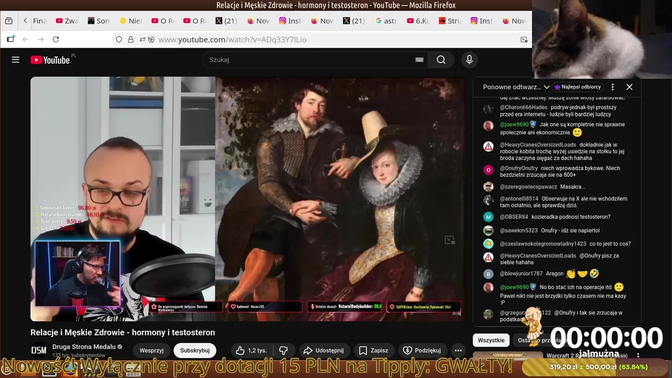The height and width of the screenshot is (378, 672).
Task: Switch to the 'Son' tab
Action: 99,21
